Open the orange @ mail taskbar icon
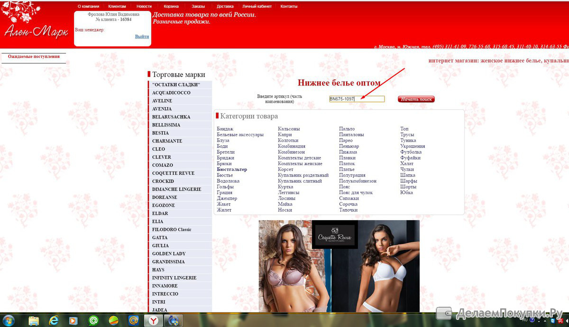Screen dimensions: 569x327 click(134, 320)
